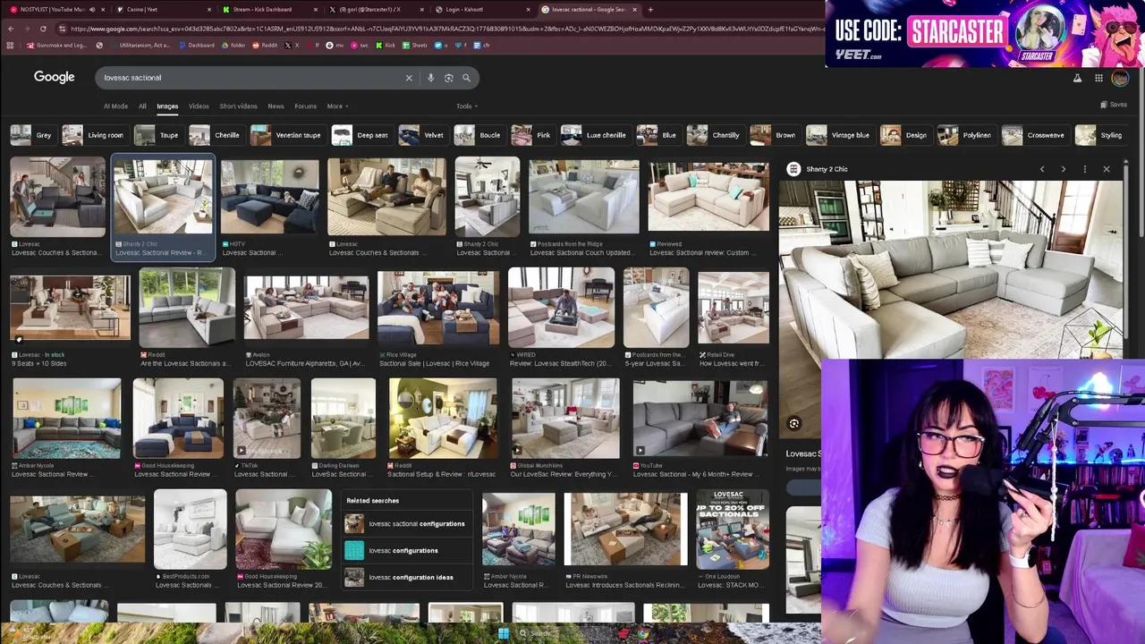The image size is (1145, 644).
Task: Filter images by the Boucle chip
Action: click(479, 135)
